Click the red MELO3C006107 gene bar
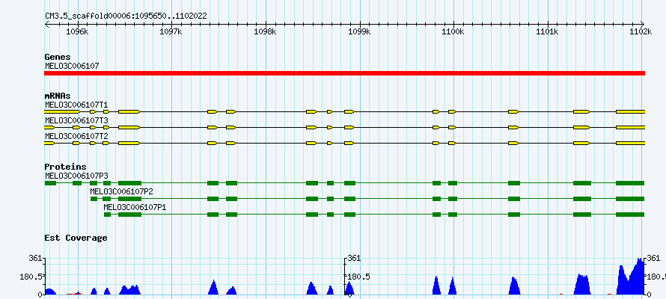This screenshot has width=666, height=299. [344, 73]
